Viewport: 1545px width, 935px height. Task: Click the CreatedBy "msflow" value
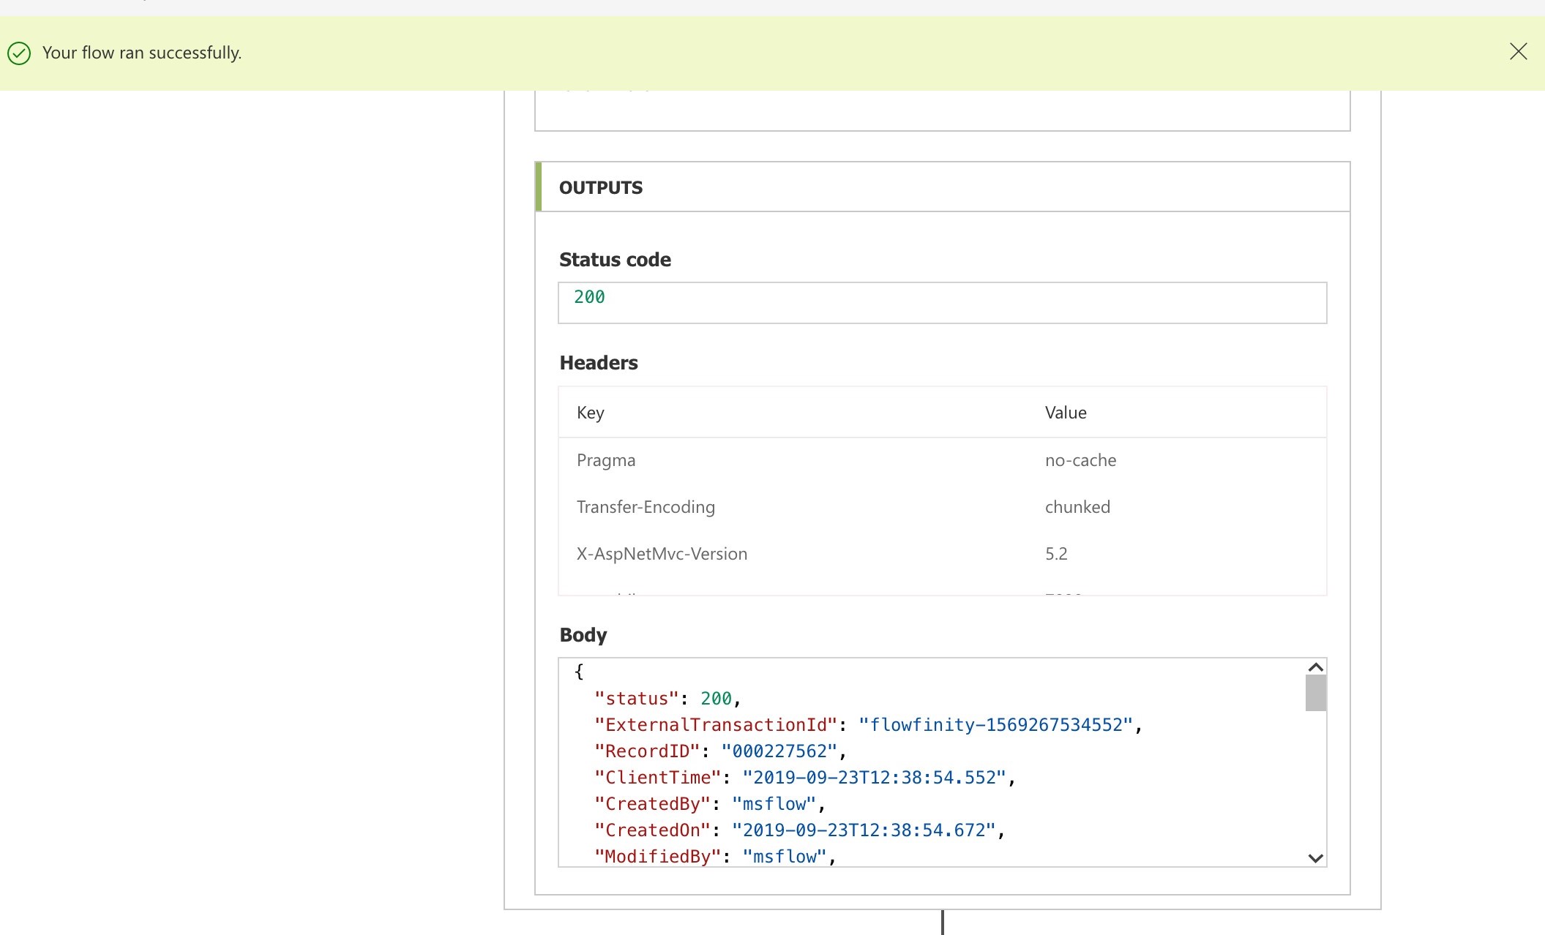click(x=774, y=804)
